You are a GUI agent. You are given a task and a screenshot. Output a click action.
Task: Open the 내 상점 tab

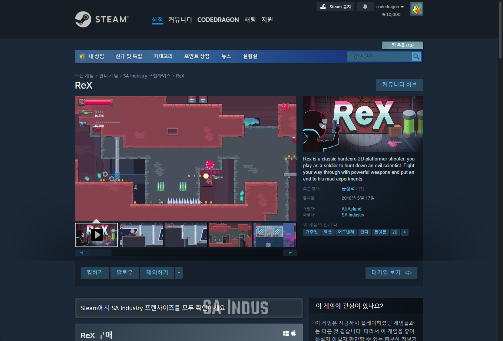pyautogui.click(x=92, y=56)
